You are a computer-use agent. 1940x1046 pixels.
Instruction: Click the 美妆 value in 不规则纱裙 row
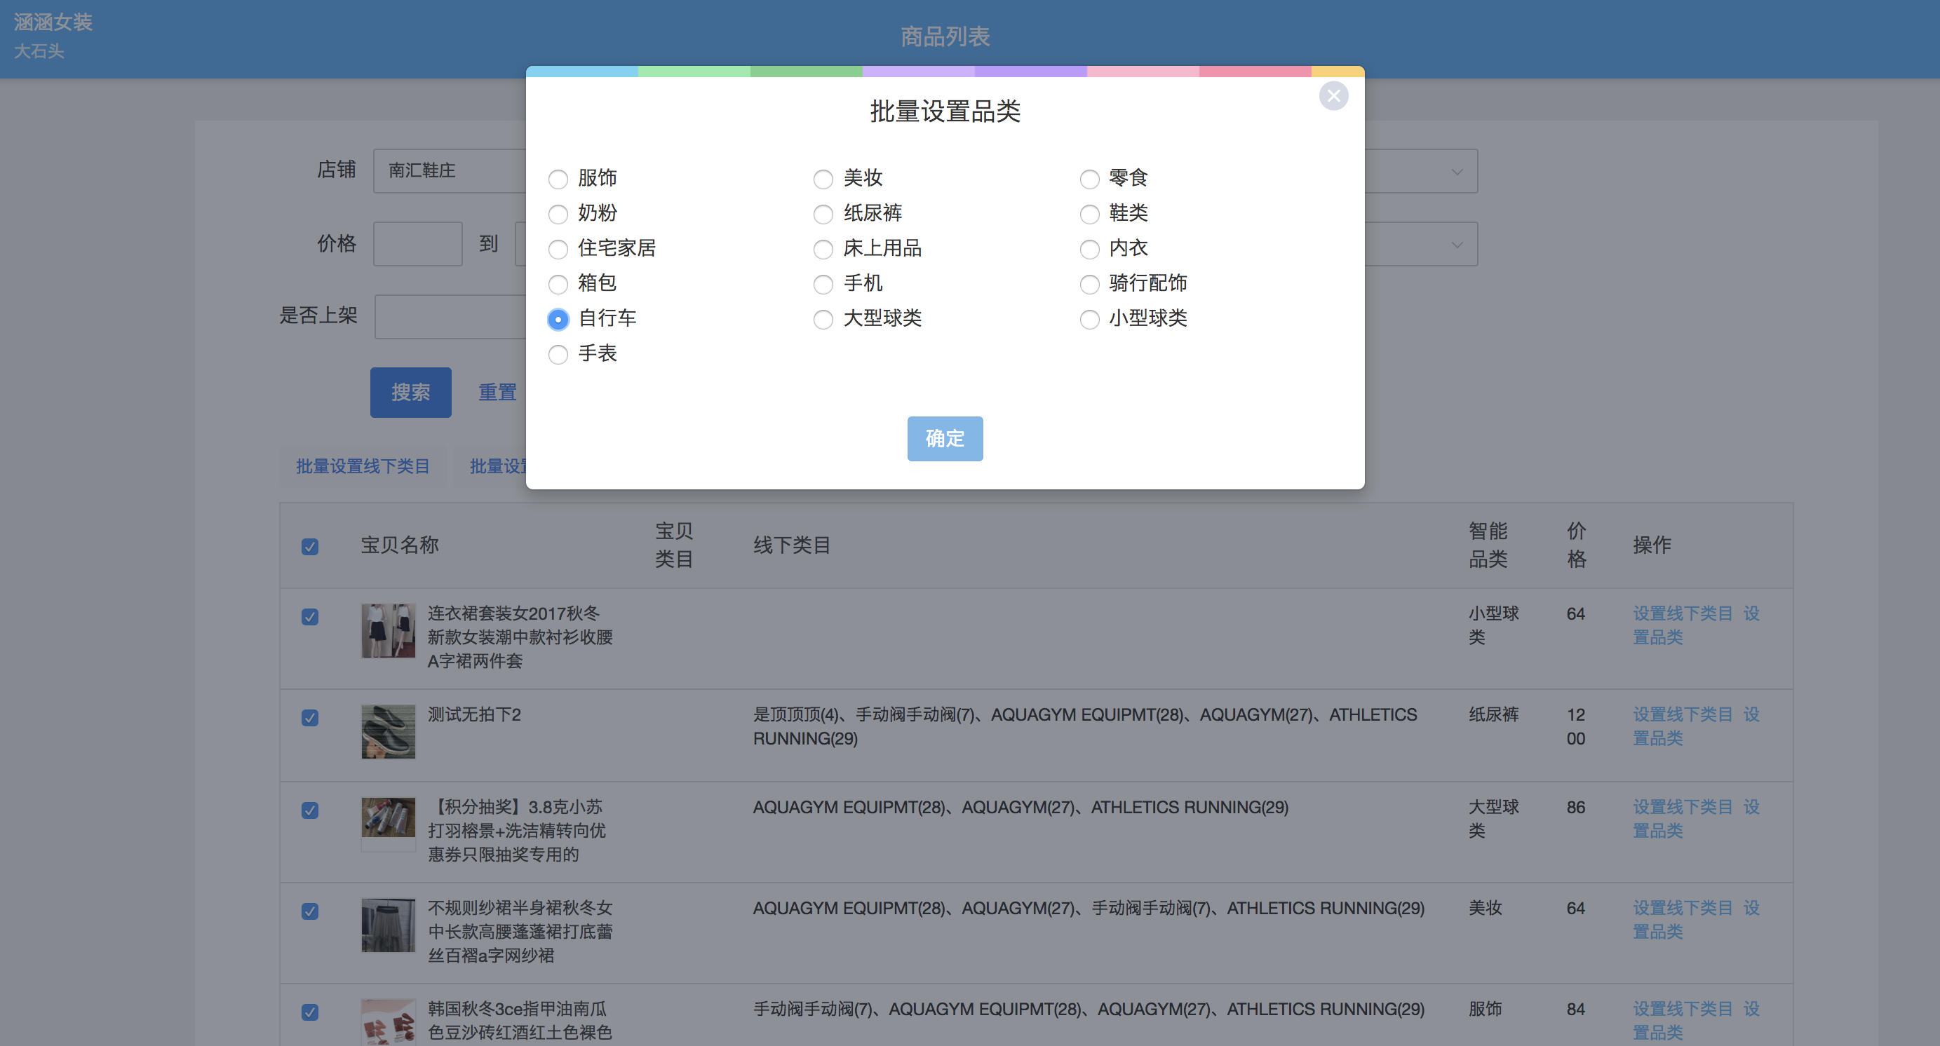tap(1484, 907)
